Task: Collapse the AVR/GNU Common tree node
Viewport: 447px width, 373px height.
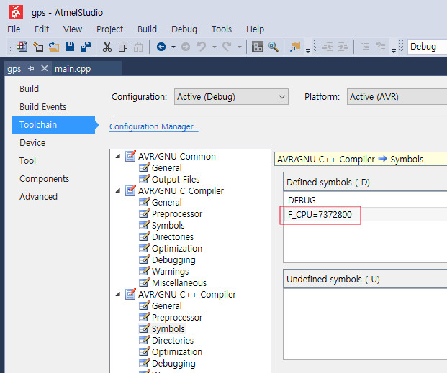Action: point(118,157)
